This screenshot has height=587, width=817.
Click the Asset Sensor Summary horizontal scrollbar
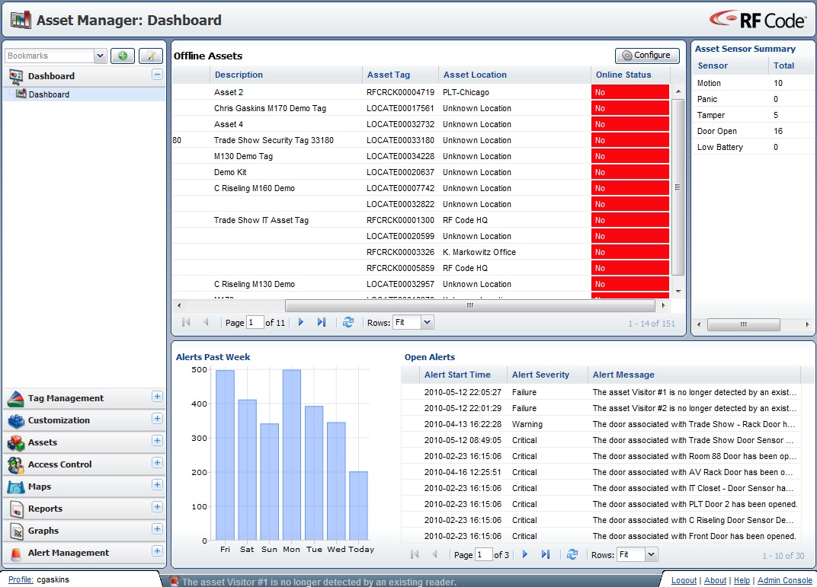pyautogui.click(x=744, y=325)
